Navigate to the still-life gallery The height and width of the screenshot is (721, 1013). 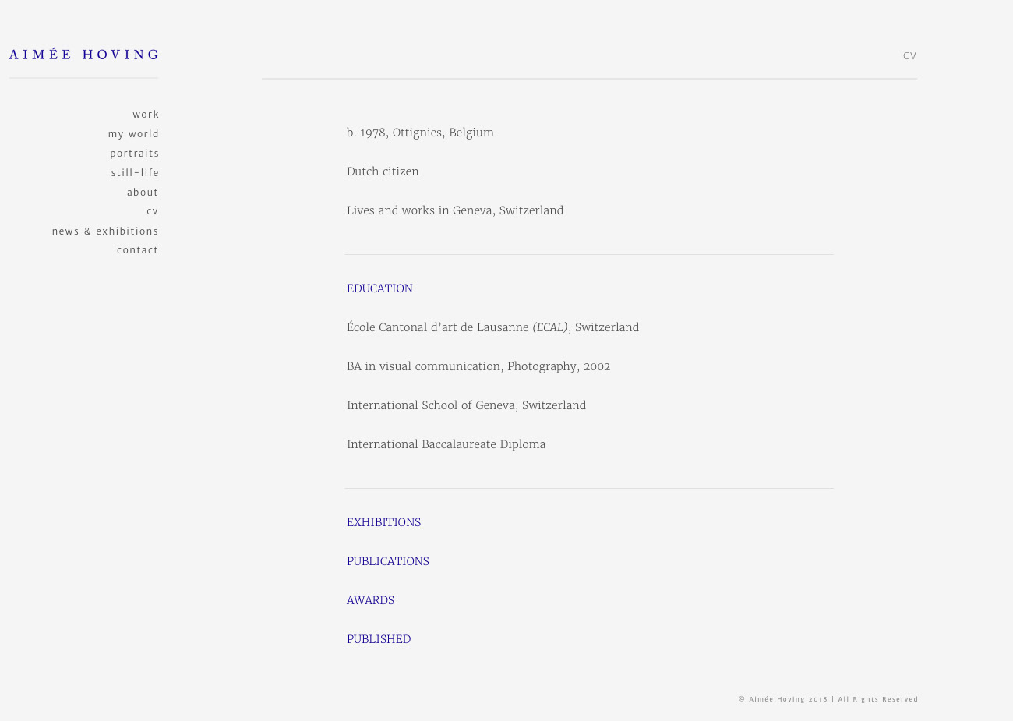coord(135,173)
